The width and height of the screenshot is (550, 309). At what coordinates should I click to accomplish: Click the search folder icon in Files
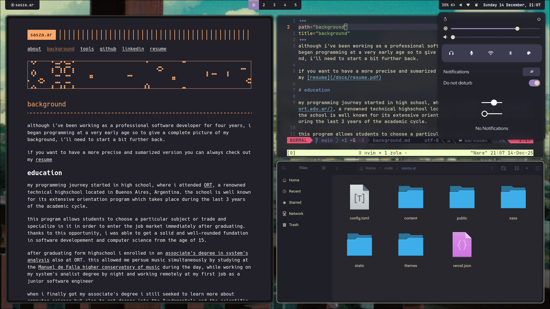pos(503,168)
